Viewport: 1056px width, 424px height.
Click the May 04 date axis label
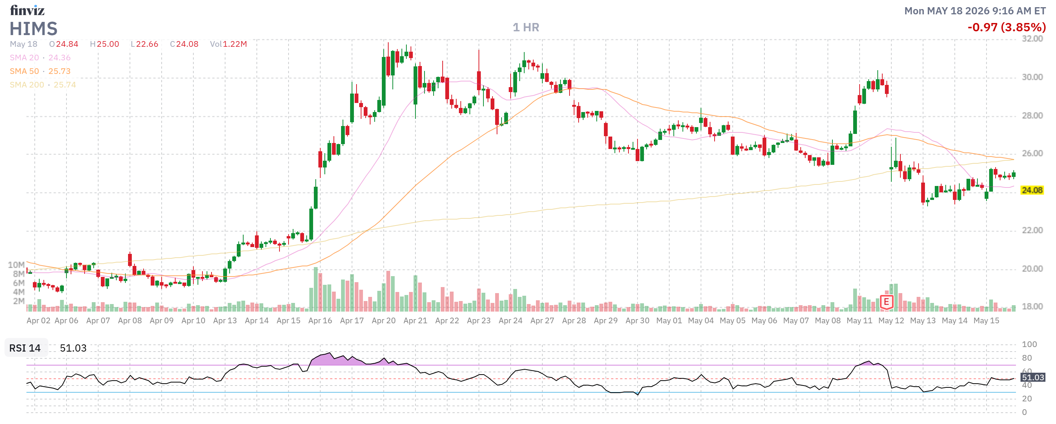coord(701,321)
